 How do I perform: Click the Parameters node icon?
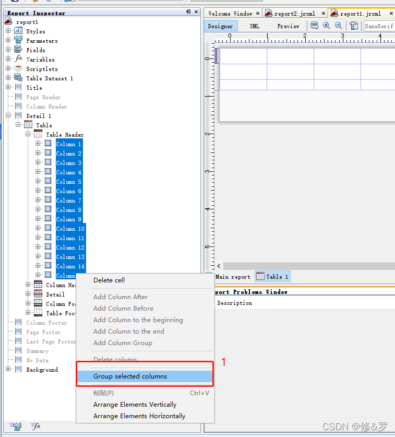click(x=18, y=40)
